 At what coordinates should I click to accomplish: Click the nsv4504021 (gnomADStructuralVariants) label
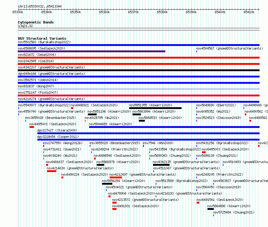coord(139,187)
